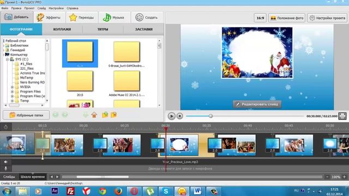Viewport: 349px width, 196px height.
Task: Collapse the SYS (C:) drive node
Action: point(7,59)
